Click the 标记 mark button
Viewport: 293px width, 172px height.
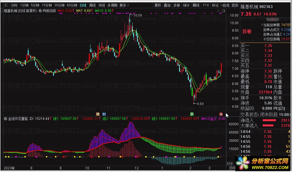215,5
